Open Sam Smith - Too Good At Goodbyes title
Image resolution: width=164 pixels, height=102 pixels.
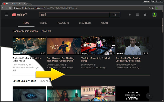tap(128, 59)
